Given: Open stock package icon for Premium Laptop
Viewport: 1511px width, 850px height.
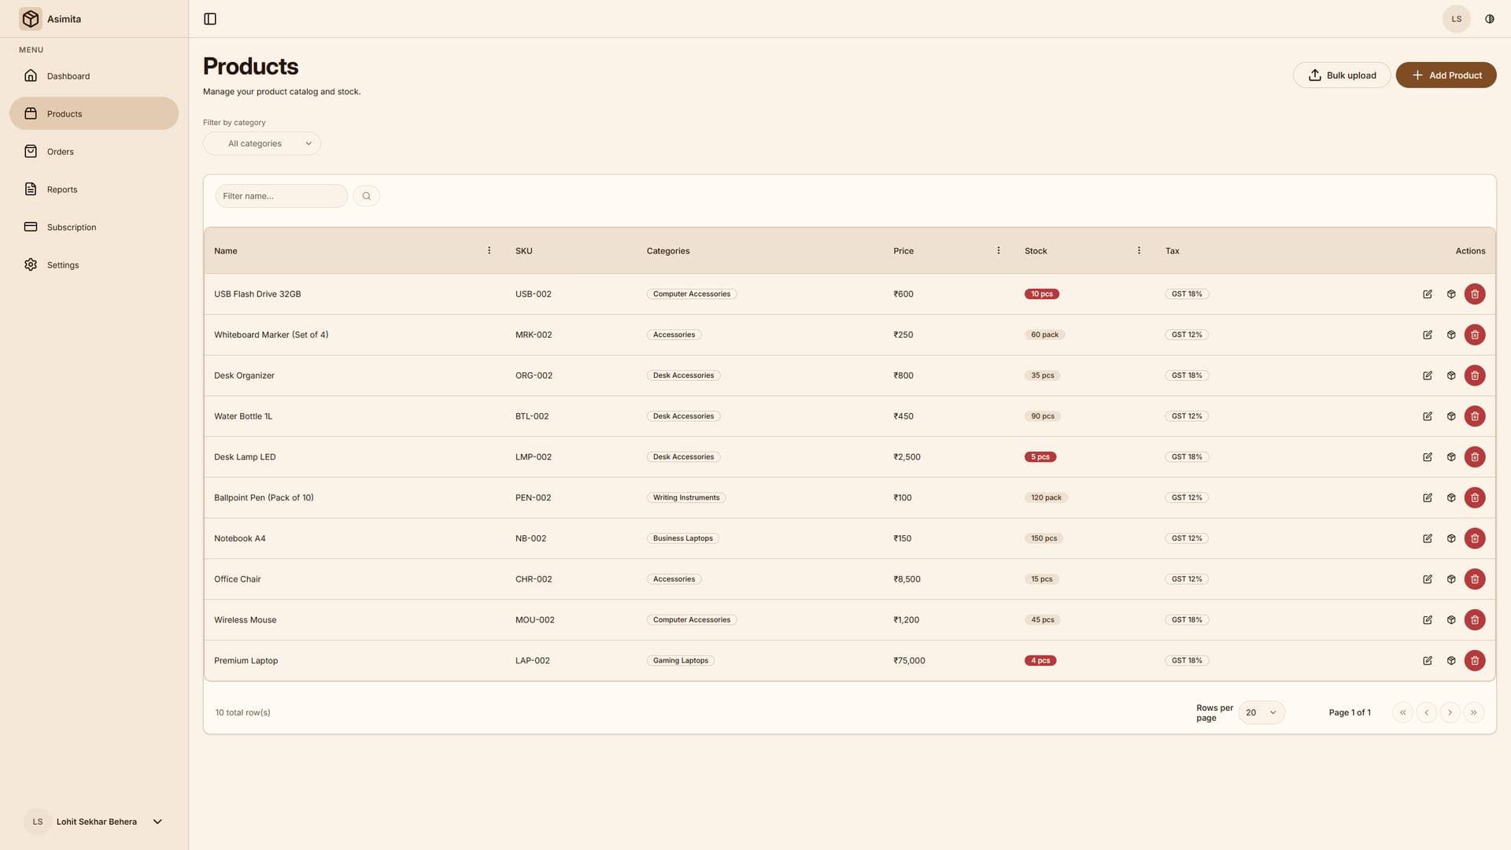Looking at the screenshot, I should point(1451,660).
